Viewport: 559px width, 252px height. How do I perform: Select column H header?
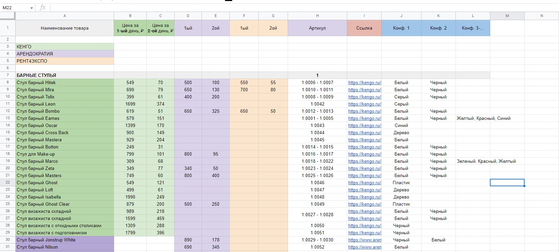pos(317,16)
